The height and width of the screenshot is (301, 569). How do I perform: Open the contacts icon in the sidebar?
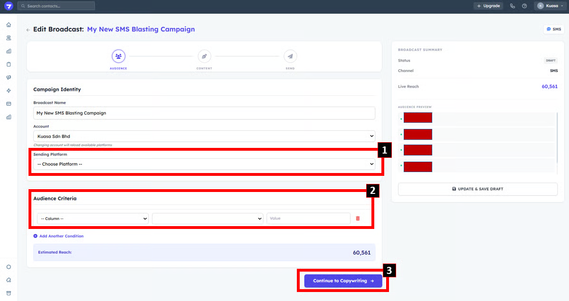click(x=9, y=38)
